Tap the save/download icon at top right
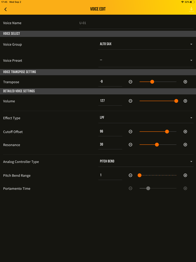 (x=191, y=9)
